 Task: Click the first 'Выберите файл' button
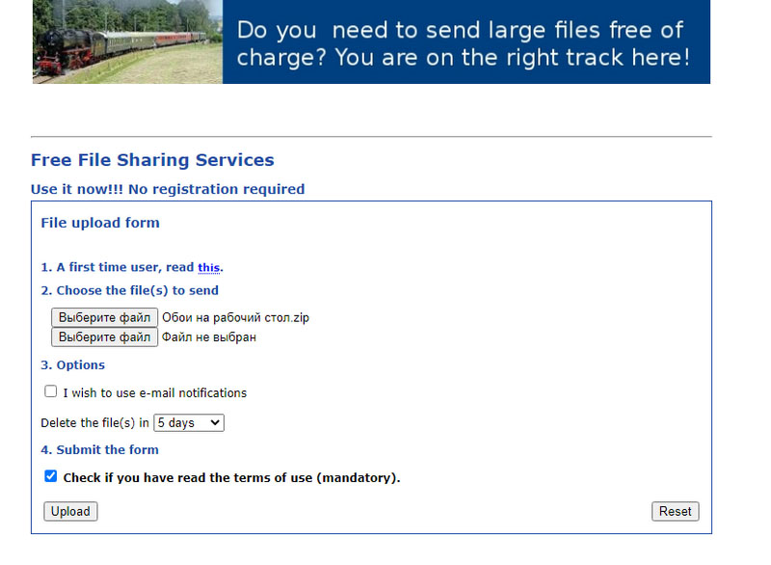tap(104, 317)
